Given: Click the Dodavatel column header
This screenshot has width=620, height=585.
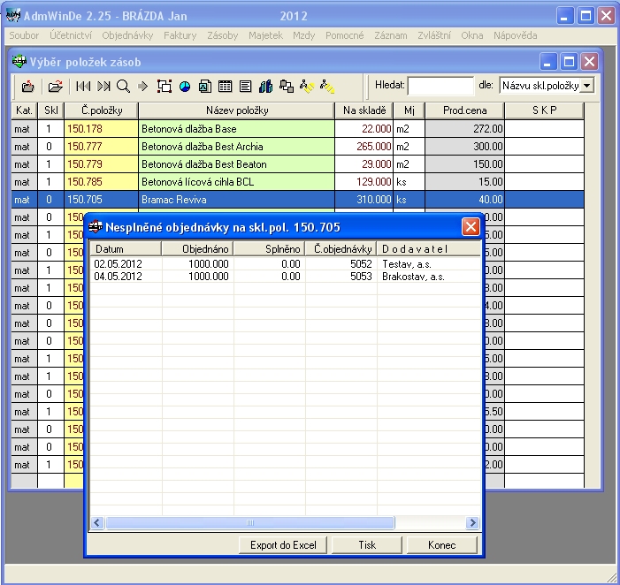Looking at the screenshot, I should click(429, 249).
